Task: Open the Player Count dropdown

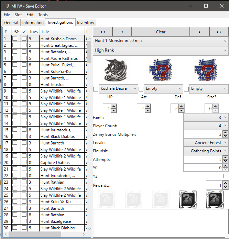Action: pyautogui.click(x=206, y=126)
